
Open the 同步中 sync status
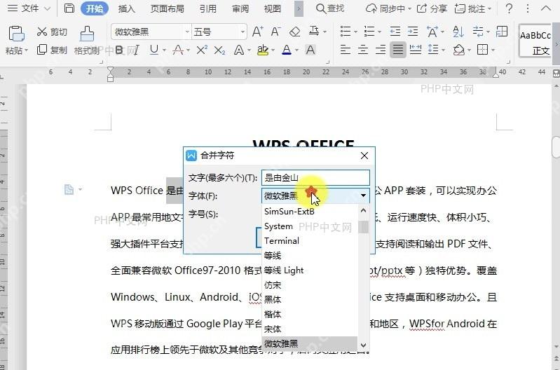388,8
